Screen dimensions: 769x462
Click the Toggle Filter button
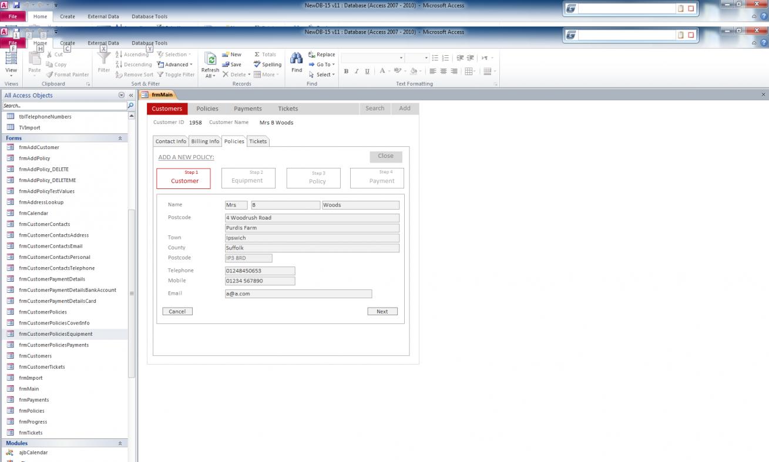coord(176,75)
